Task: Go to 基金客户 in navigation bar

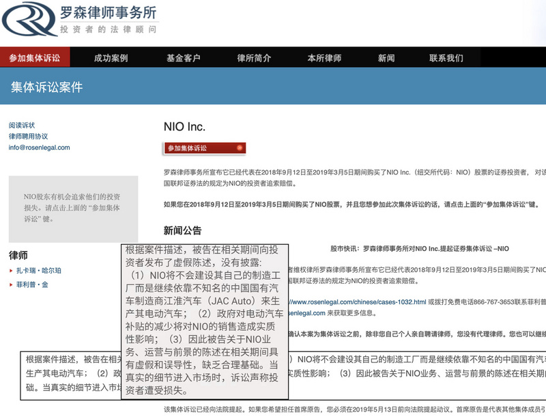Action: pyautogui.click(x=184, y=58)
